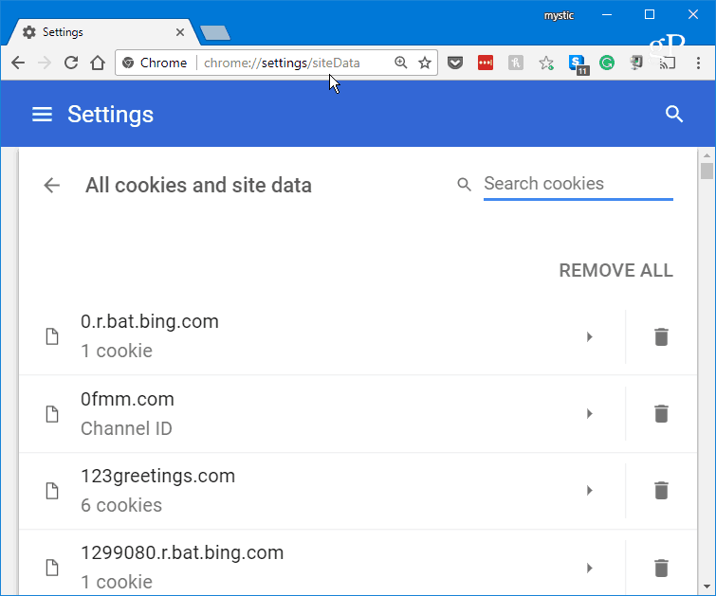
Task: Expand the 0.r.bat.bing.com cookie details
Action: tap(589, 336)
